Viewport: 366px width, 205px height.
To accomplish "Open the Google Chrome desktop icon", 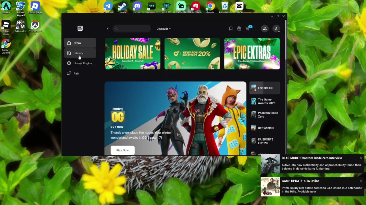I will pyautogui.click(x=210, y=7).
